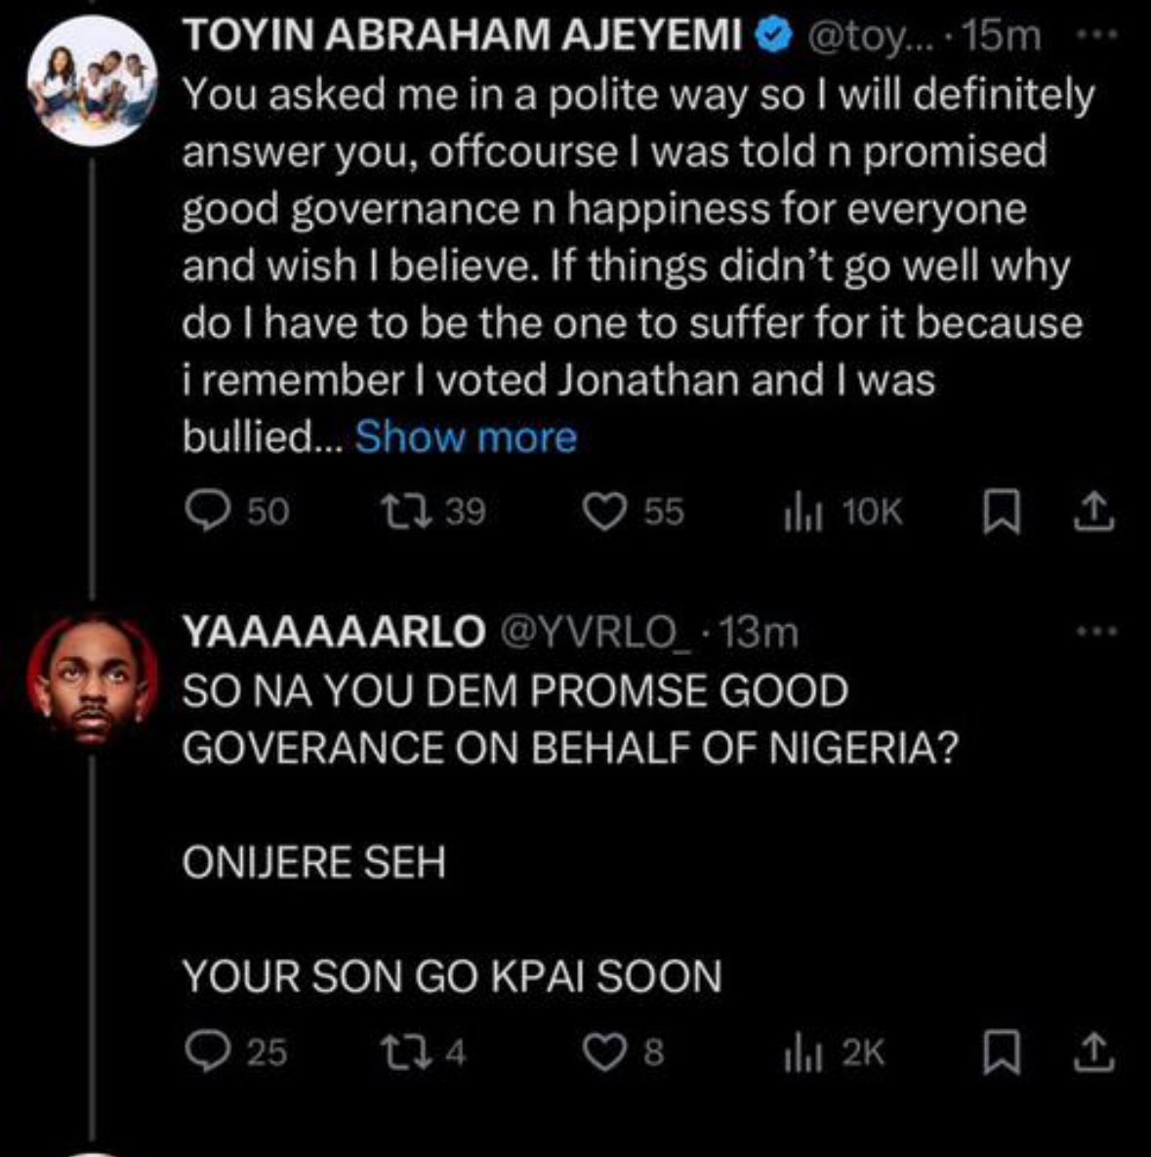1151x1157 pixels.
Task: Like YAAAAAARLO's reply
Action: coord(601,1052)
